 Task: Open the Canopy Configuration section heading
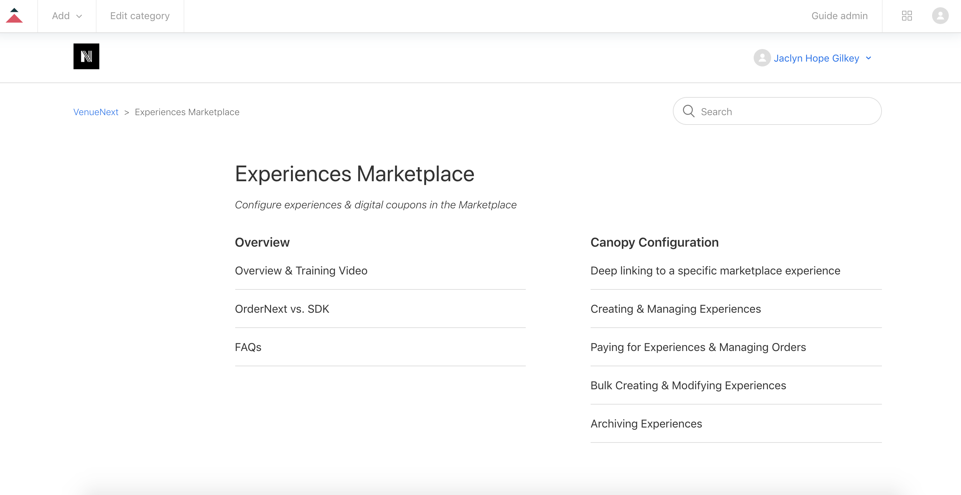click(654, 242)
